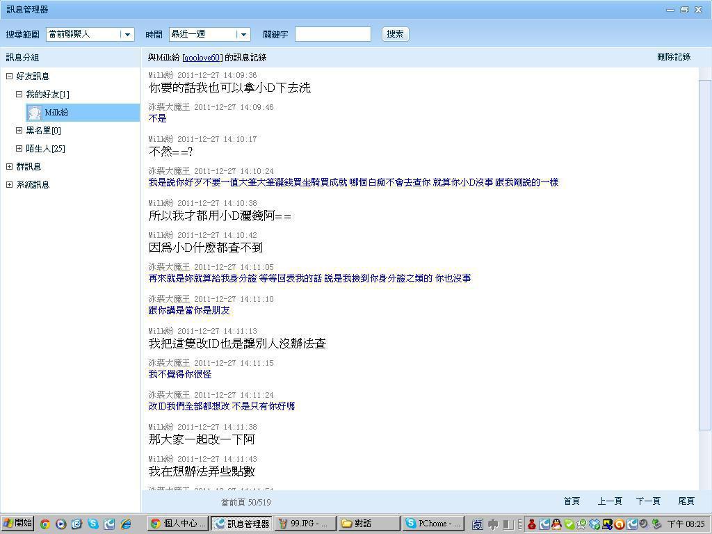Click the message 那大家一起改一下阿
This screenshot has height=534, width=712.
click(202, 439)
